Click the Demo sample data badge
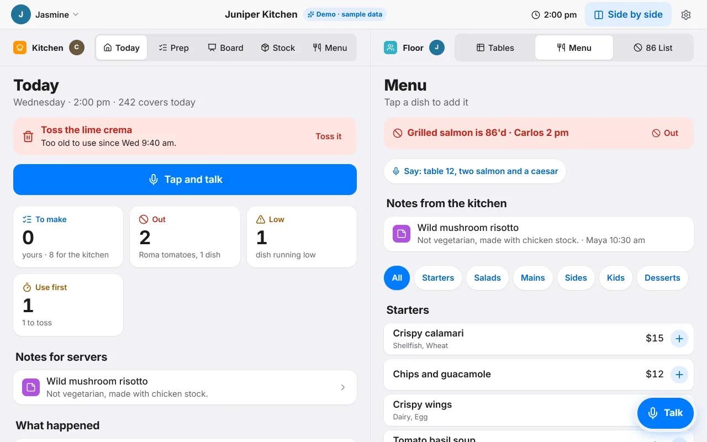 345,14
